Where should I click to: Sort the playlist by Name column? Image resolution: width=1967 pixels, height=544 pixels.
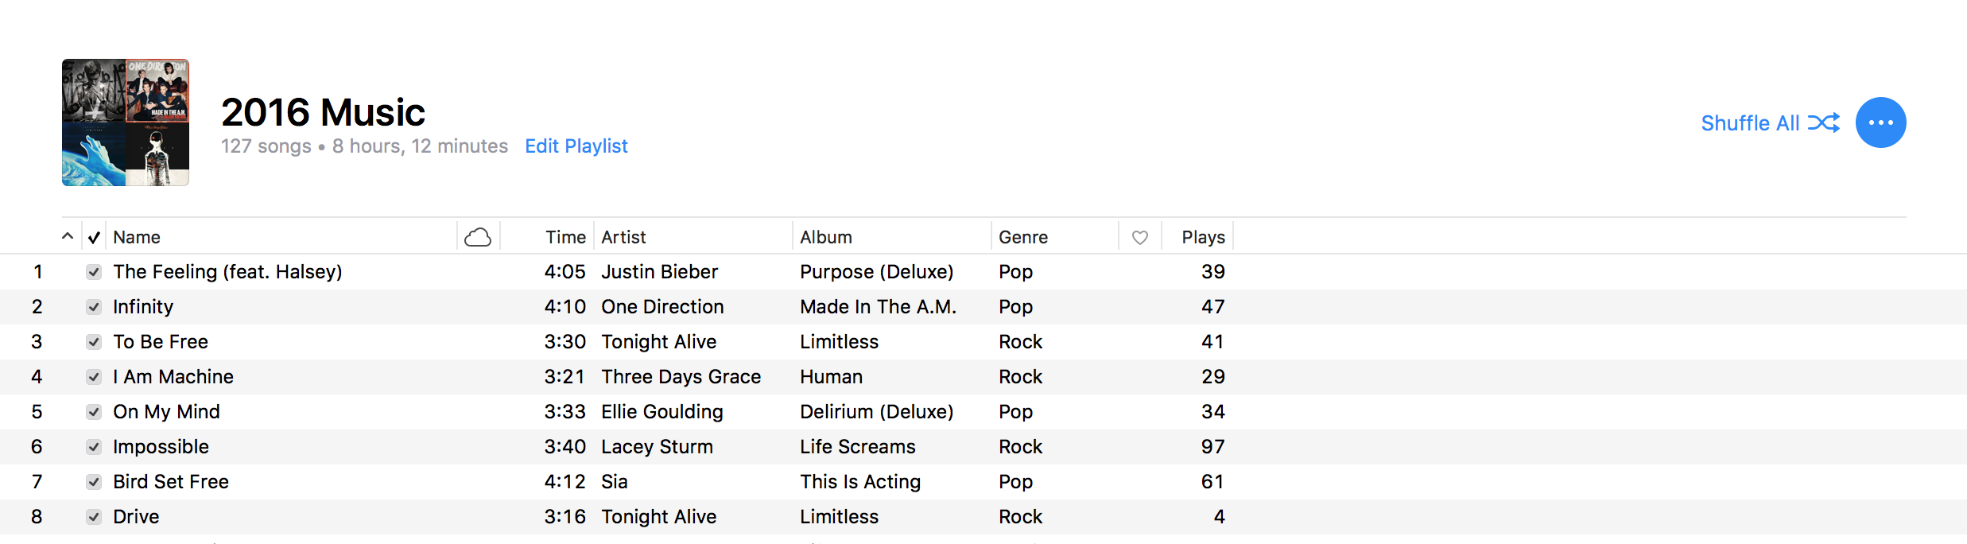(137, 237)
